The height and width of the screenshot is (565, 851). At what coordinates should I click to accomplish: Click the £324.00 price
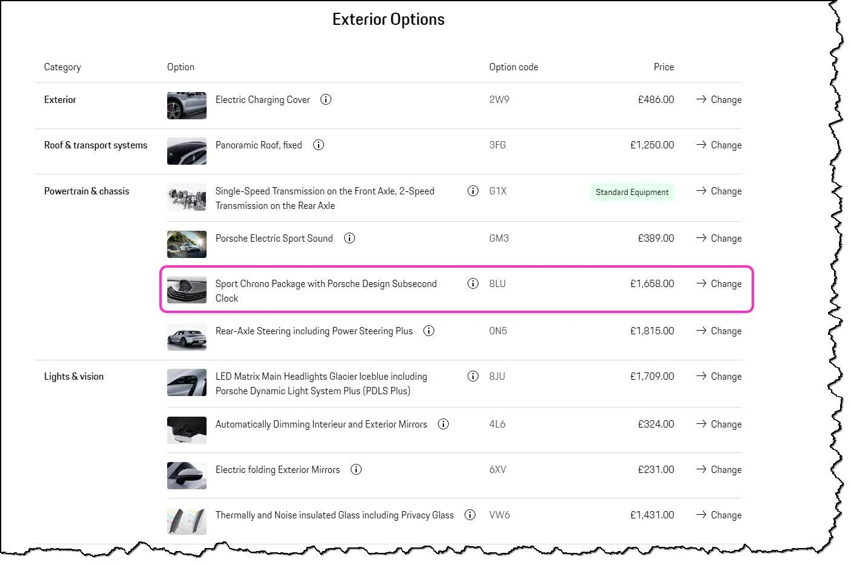coord(656,424)
